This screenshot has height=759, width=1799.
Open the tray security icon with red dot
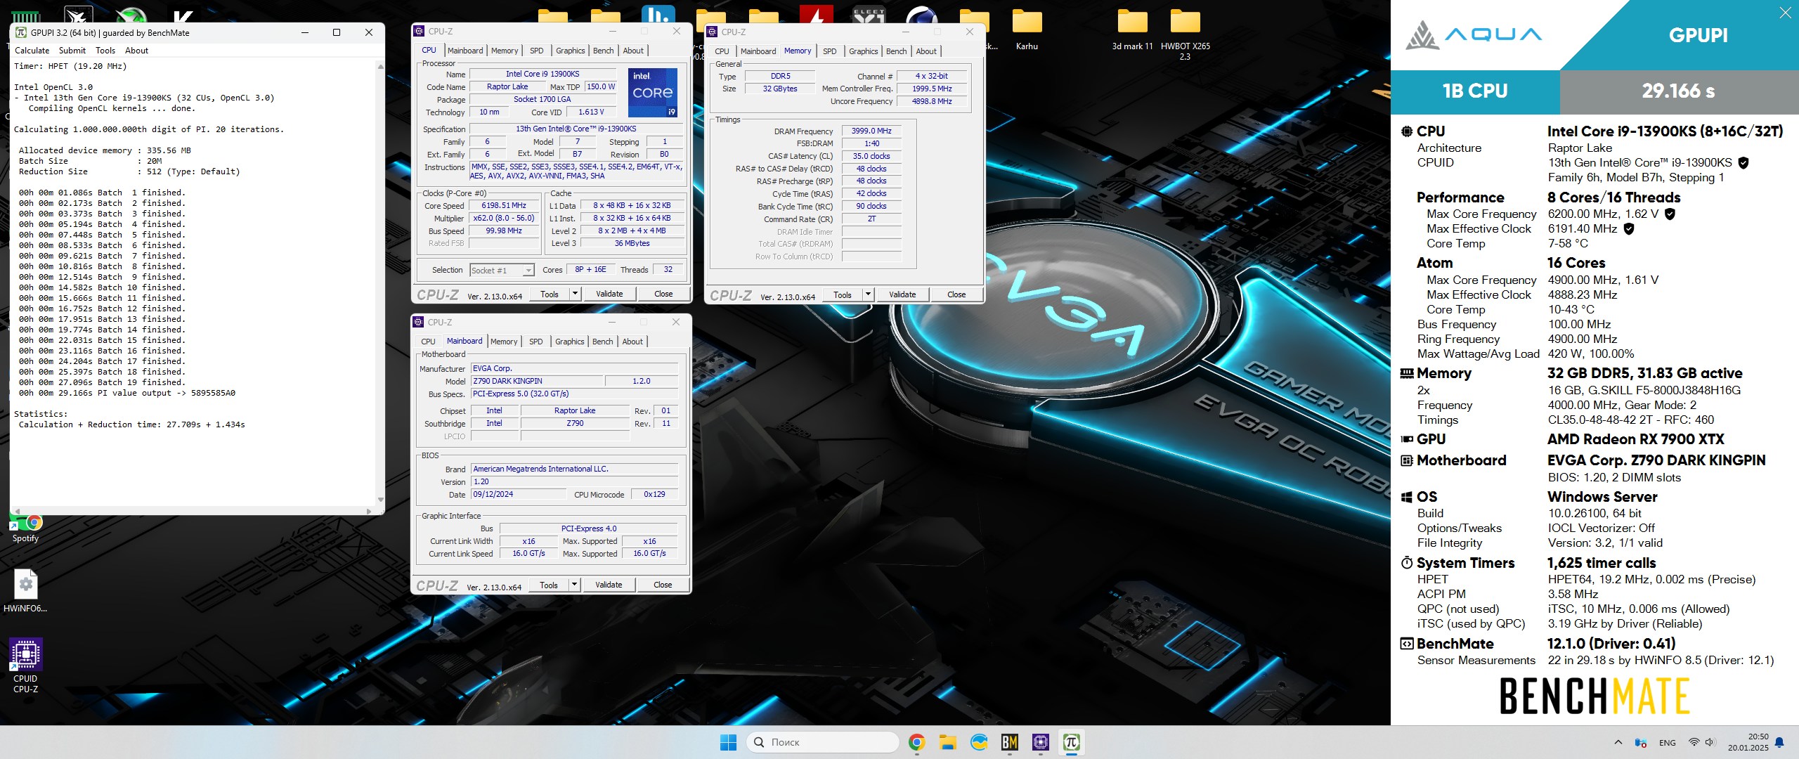(x=1641, y=742)
